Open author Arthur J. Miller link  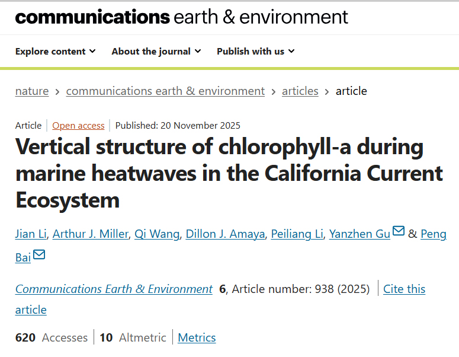(90, 234)
